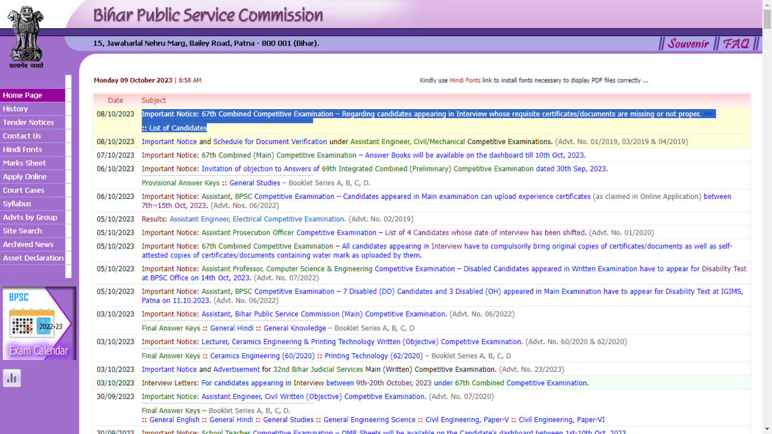Open 67th Combined Exam missing certificates notice
Viewport: 772px width, 434px height.
point(421,114)
